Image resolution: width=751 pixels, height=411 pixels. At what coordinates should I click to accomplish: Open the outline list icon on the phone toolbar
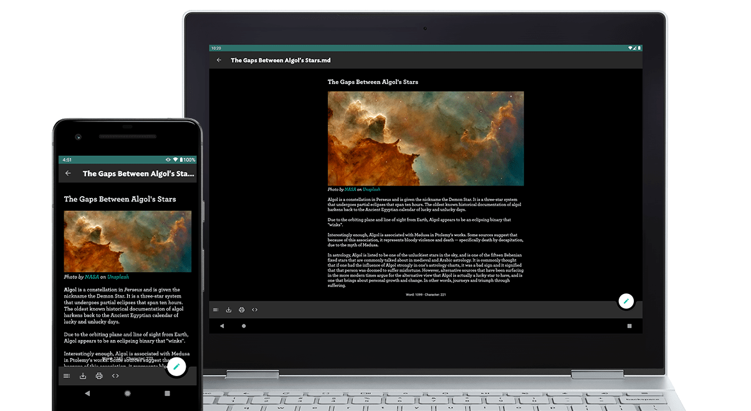[67, 376]
